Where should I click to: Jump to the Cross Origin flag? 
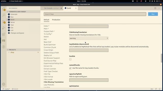click(48, 50)
